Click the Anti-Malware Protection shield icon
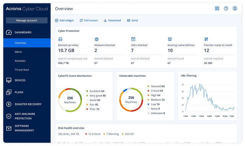The image size is (245, 146). (x=9, y=116)
